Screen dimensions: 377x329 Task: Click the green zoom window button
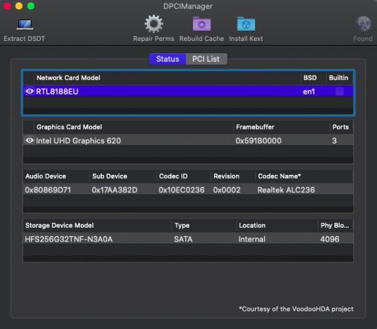[31, 6]
